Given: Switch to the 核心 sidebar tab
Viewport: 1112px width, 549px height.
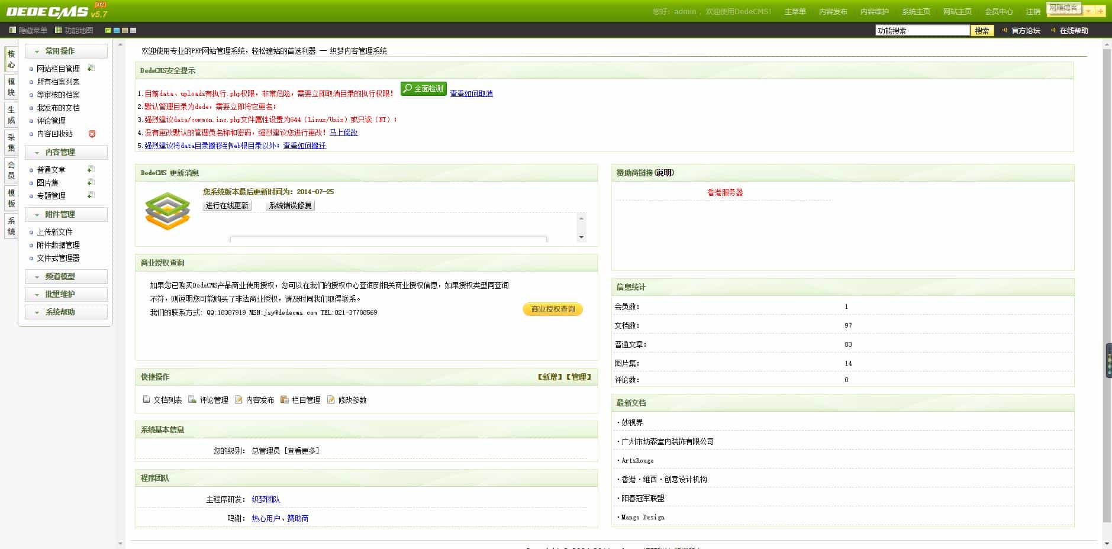Looking at the screenshot, I should (11, 59).
